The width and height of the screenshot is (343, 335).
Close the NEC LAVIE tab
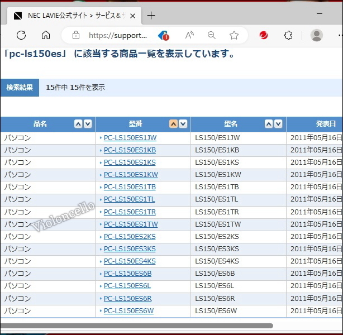click(x=132, y=16)
